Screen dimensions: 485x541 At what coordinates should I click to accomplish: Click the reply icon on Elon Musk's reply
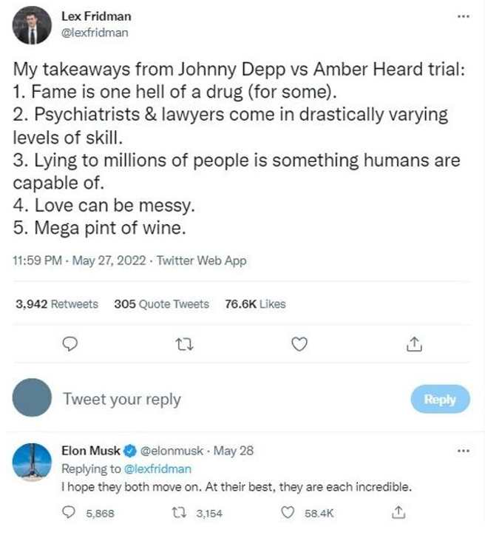[70, 512]
